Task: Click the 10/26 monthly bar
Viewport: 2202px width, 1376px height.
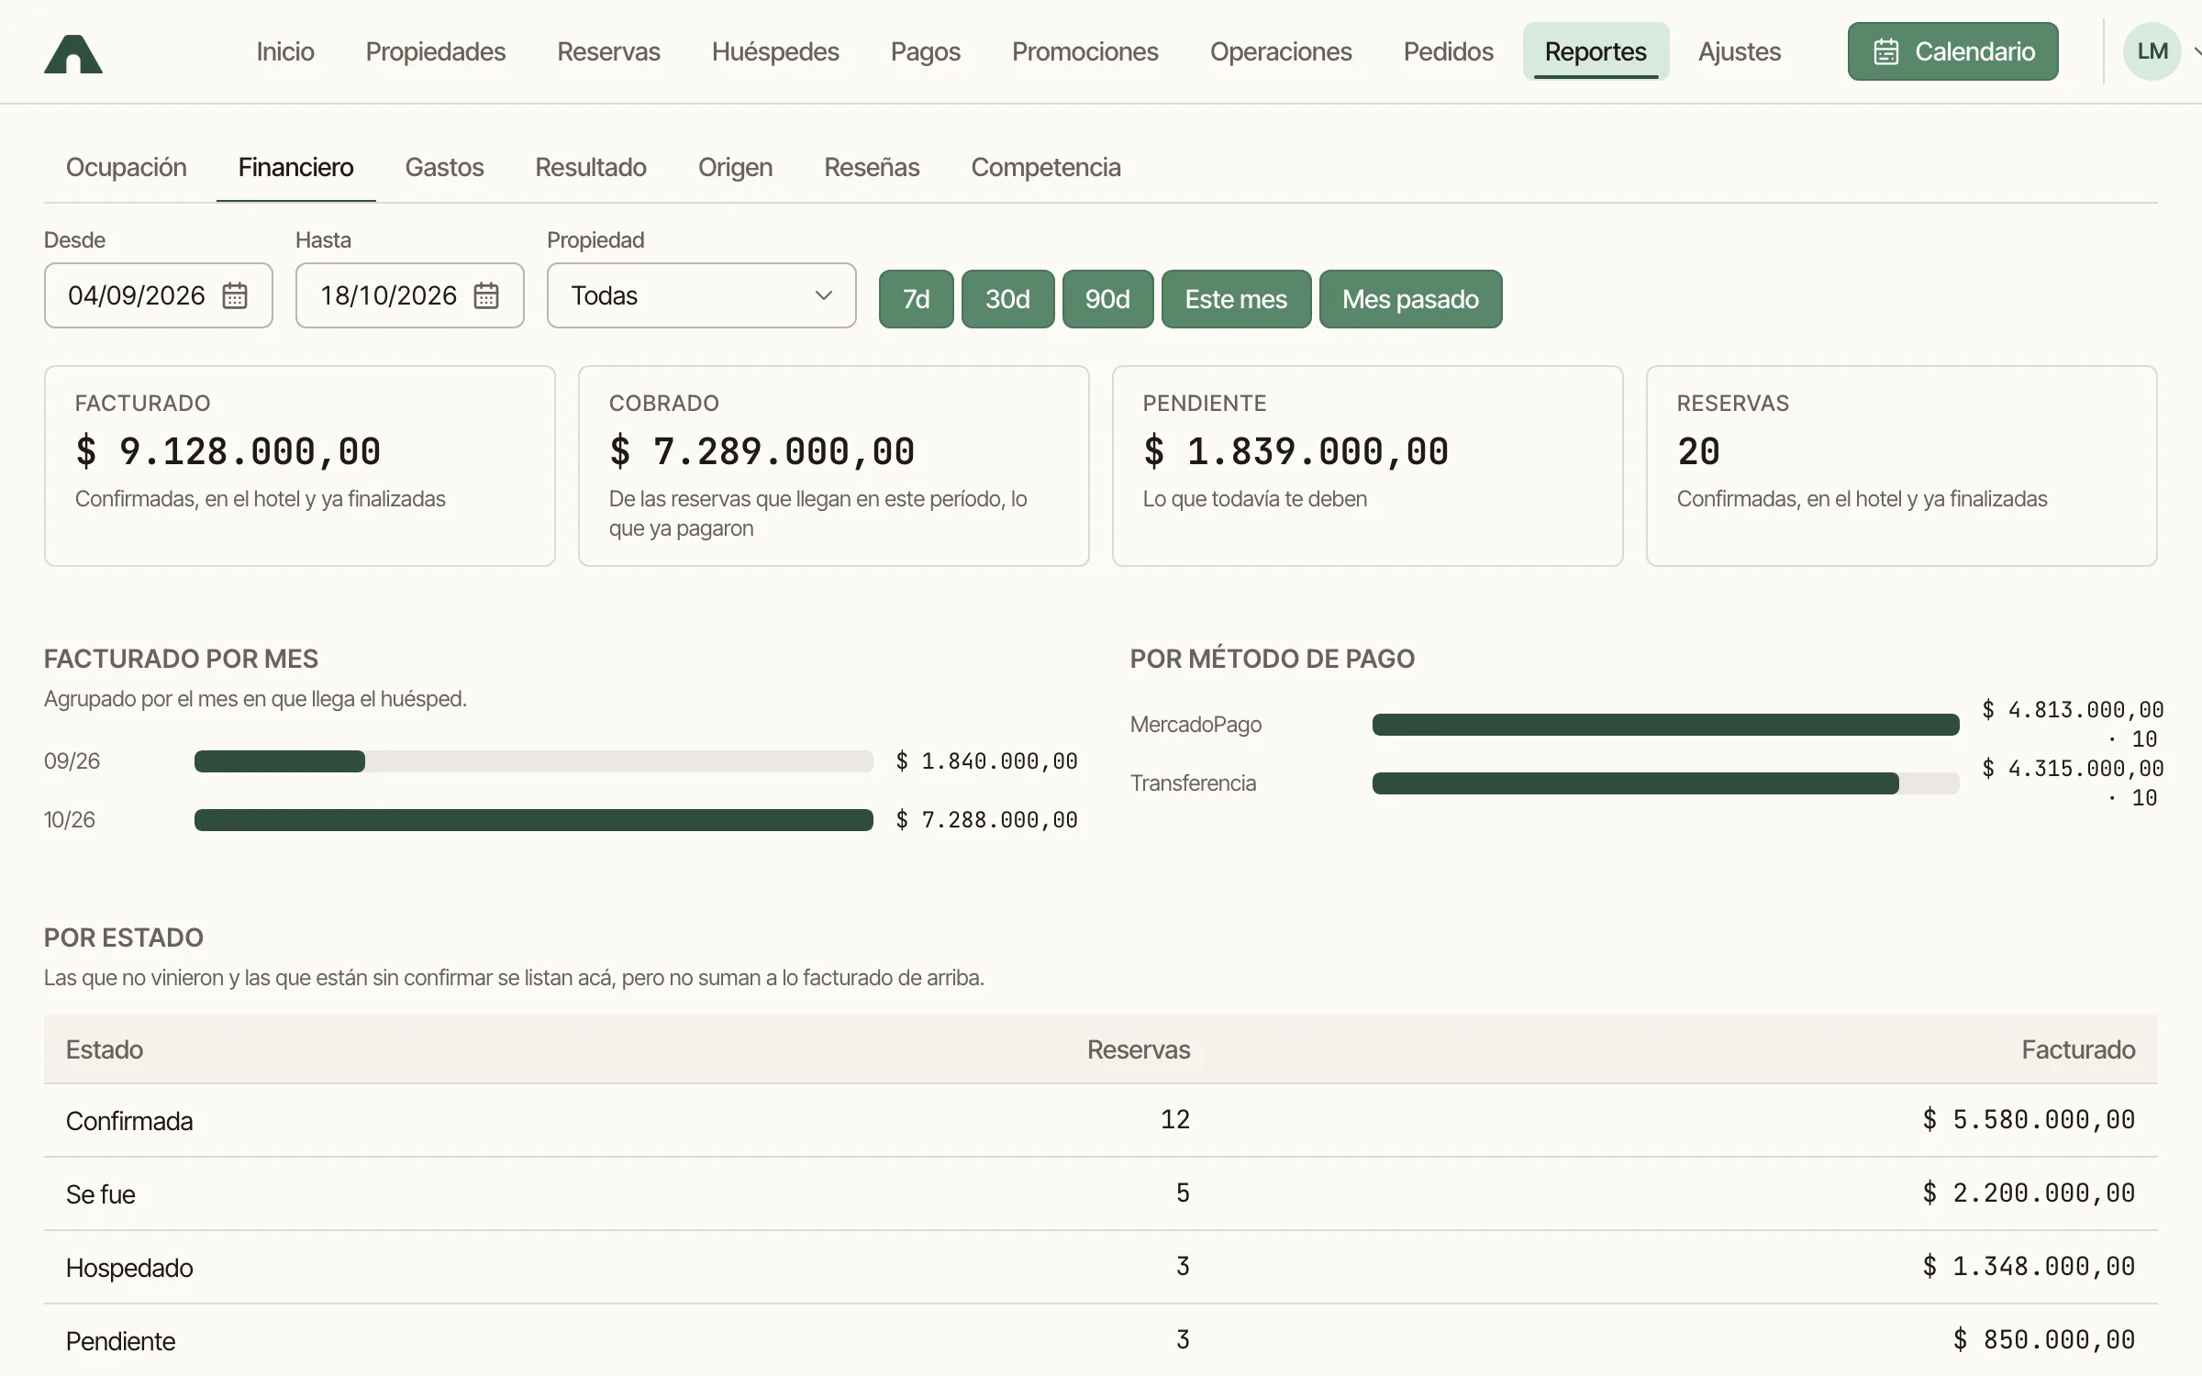Action: coord(534,820)
